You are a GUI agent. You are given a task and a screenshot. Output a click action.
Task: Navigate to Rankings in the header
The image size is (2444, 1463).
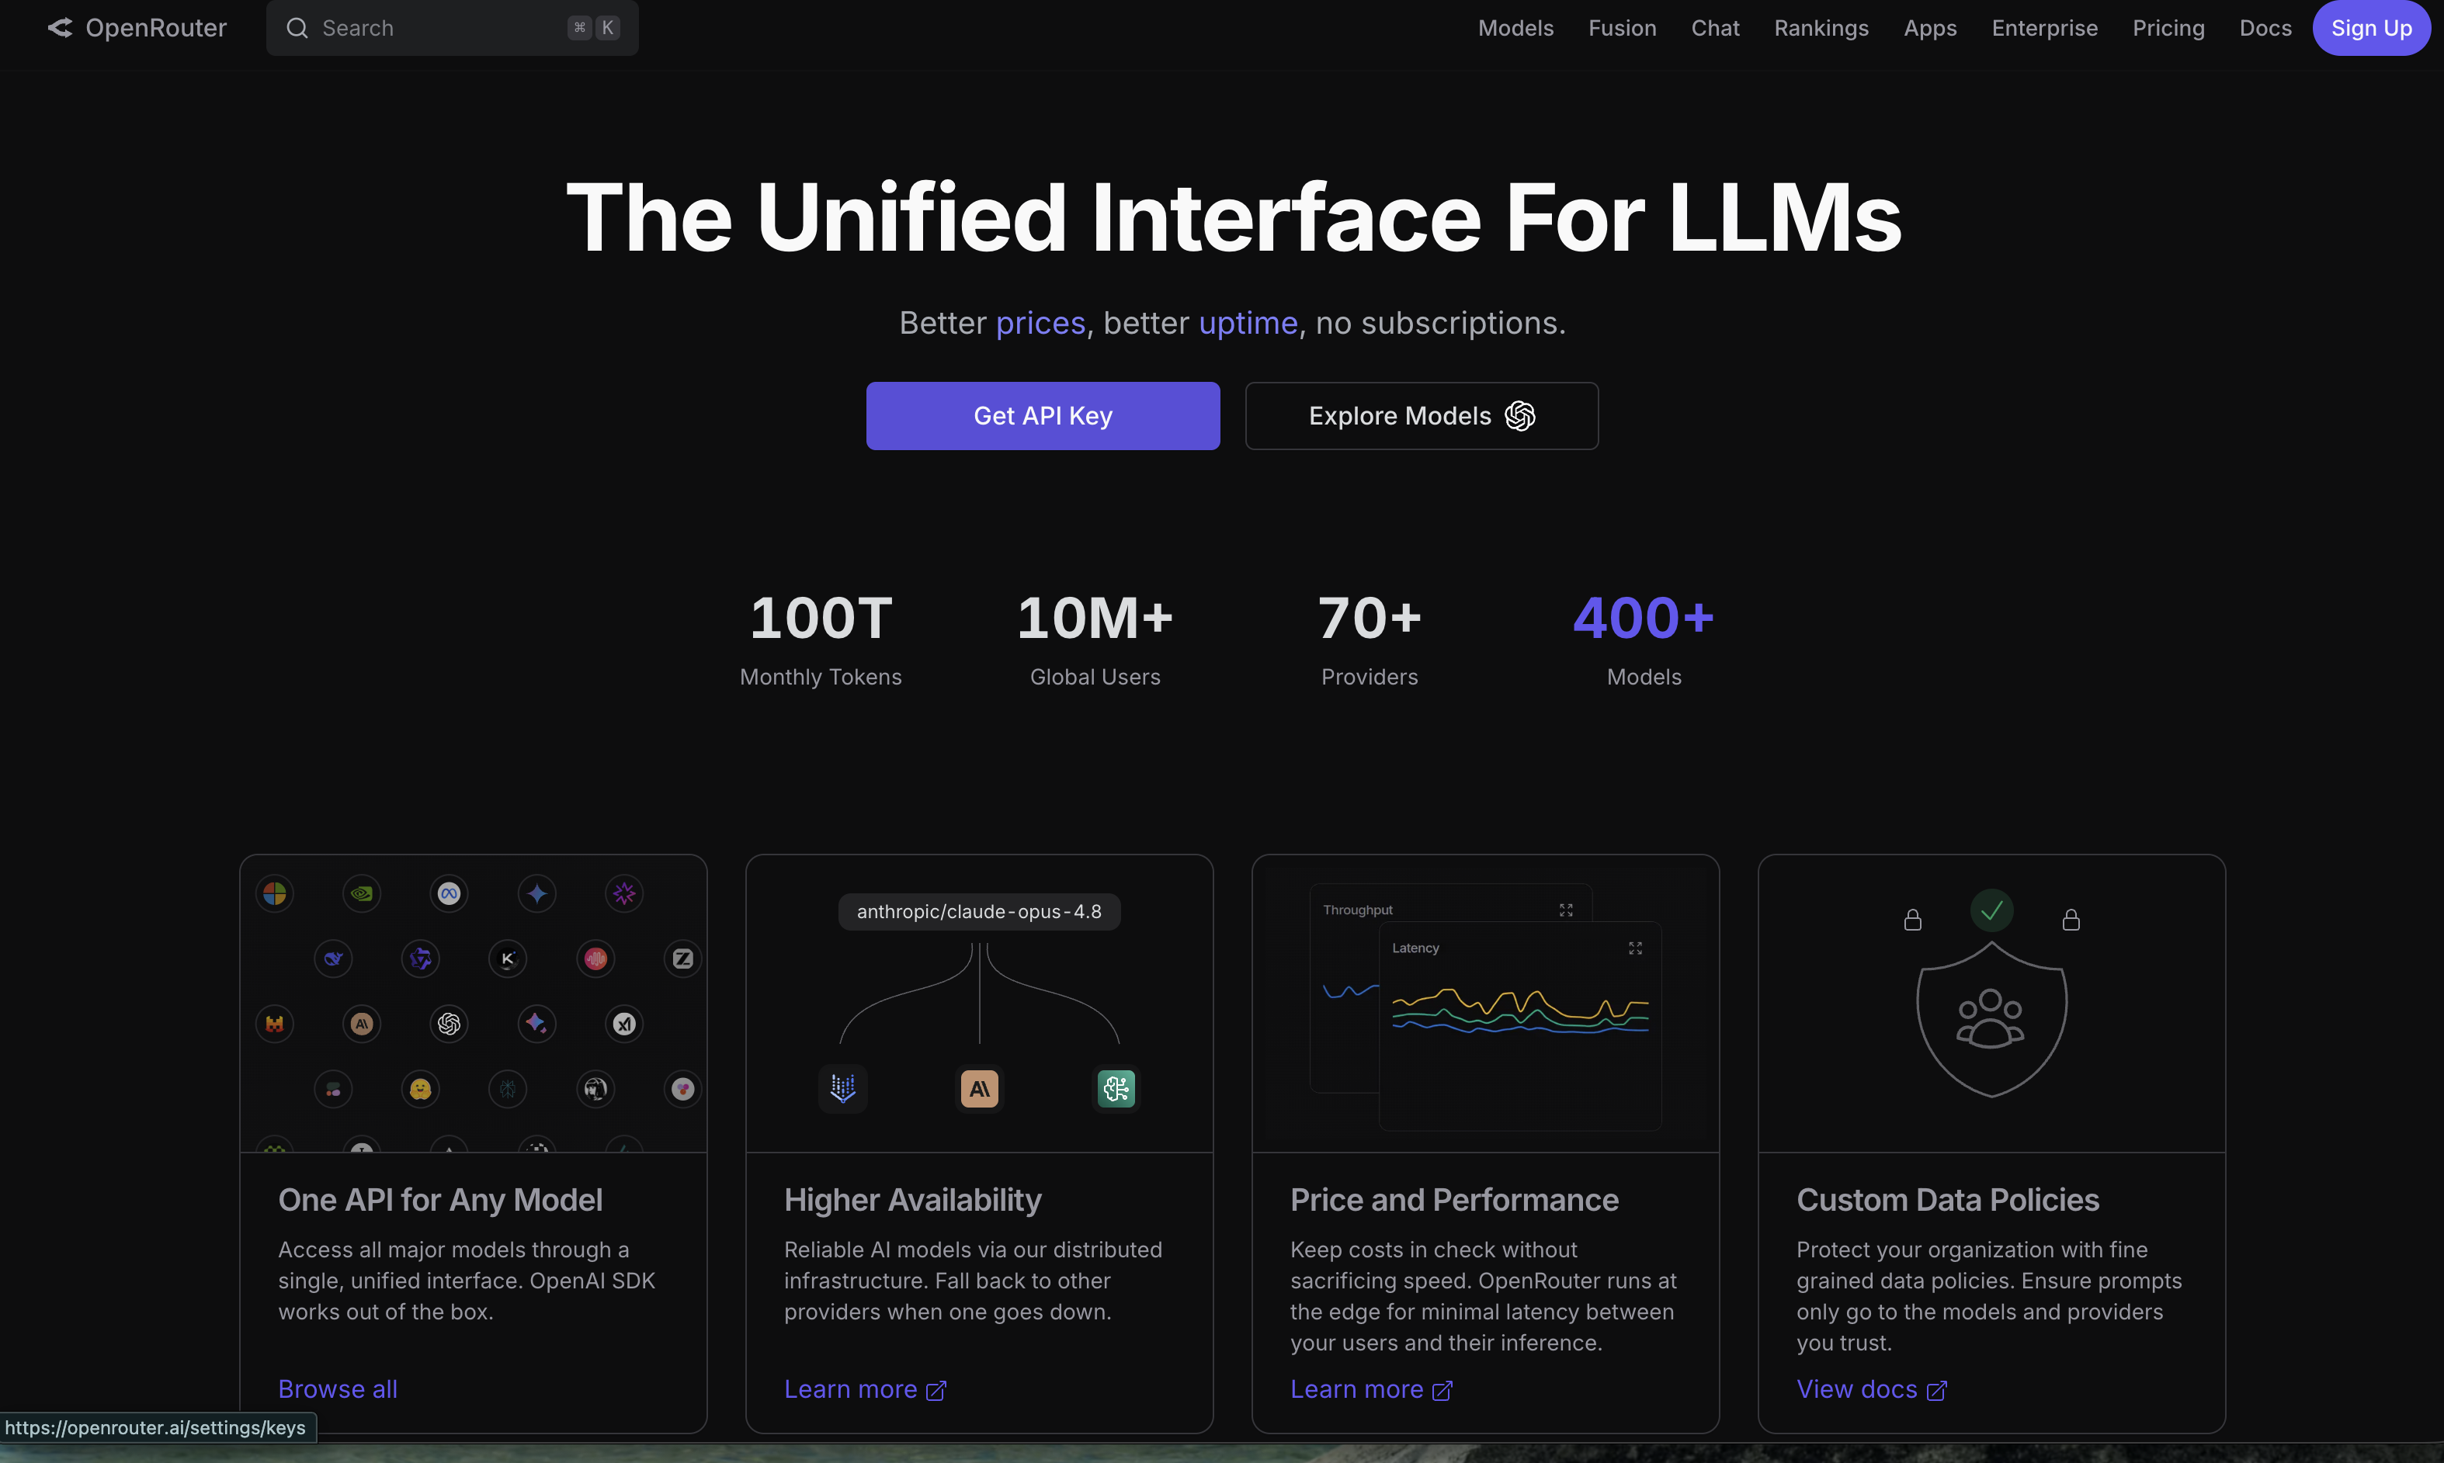click(1821, 28)
